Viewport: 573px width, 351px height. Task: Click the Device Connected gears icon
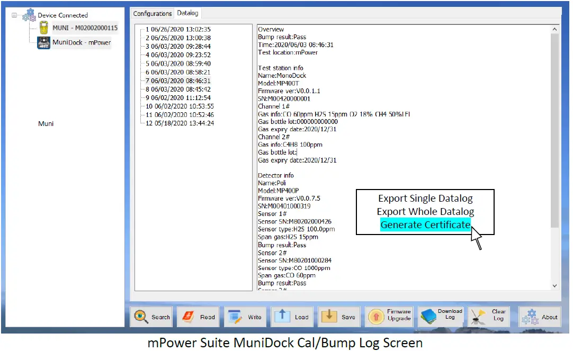[28, 14]
